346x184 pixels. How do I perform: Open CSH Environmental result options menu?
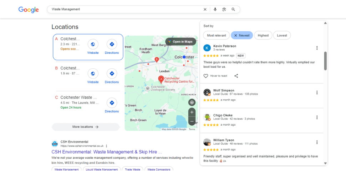click(107, 146)
